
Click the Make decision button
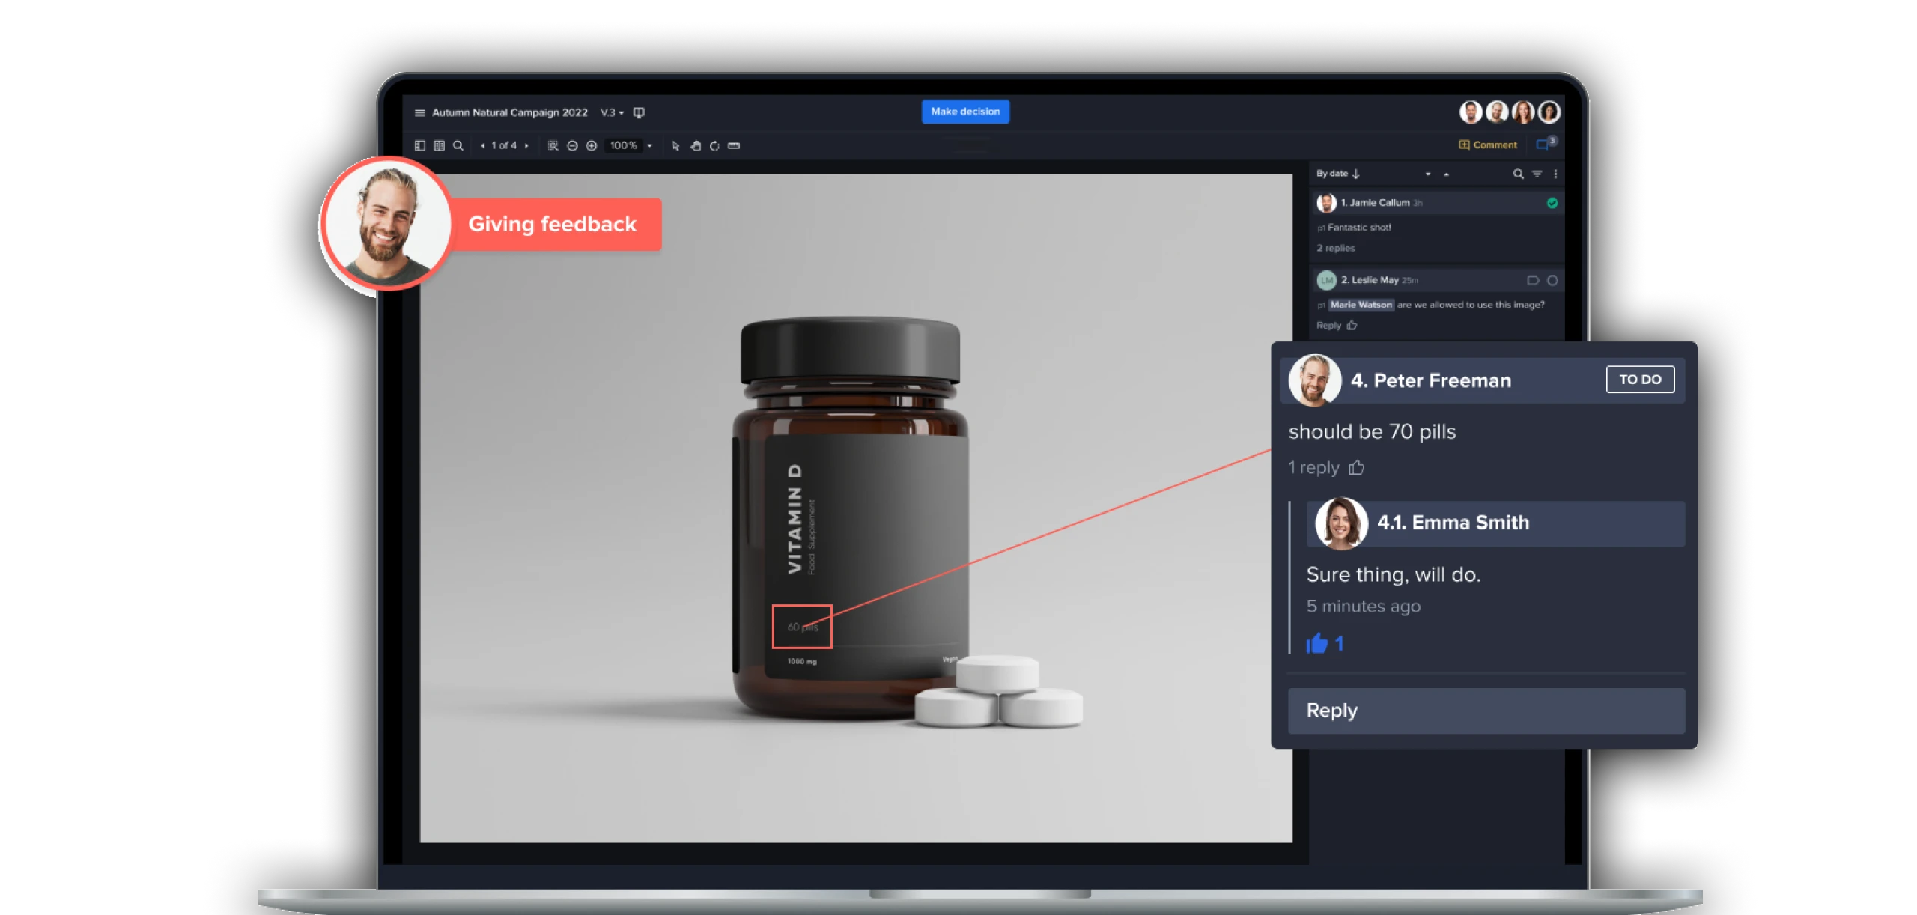pyautogui.click(x=964, y=112)
